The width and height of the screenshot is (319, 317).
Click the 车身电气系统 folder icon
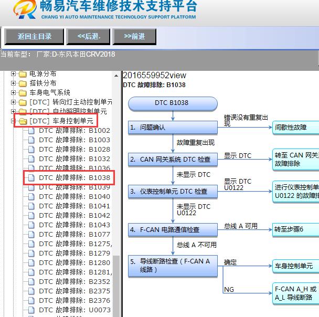tap(23, 93)
